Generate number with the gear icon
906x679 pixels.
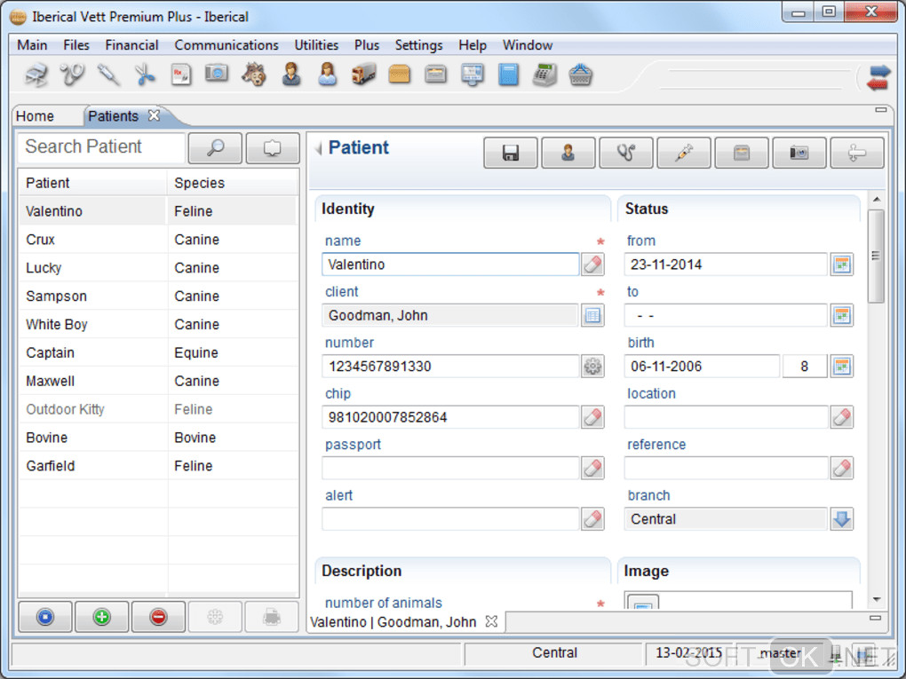[592, 366]
